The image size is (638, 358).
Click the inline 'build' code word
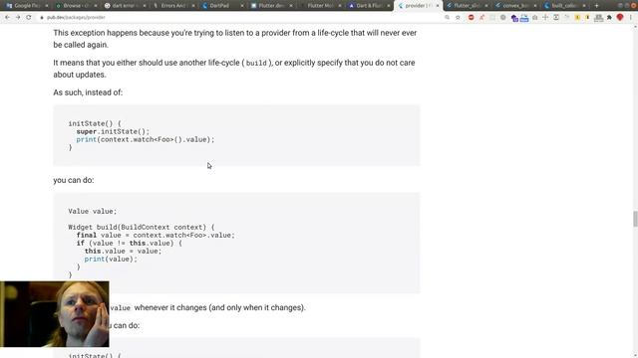pos(256,64)
